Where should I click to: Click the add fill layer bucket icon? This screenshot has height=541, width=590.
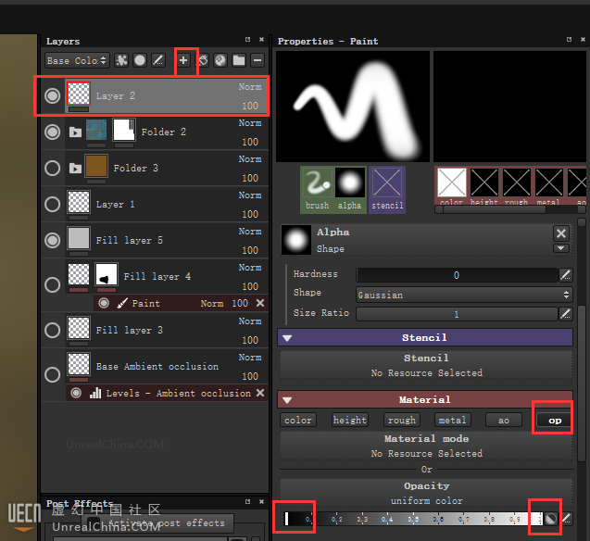202,60
